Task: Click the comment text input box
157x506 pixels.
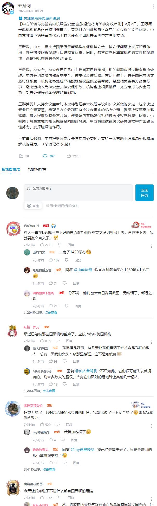Action: (78, 193)
